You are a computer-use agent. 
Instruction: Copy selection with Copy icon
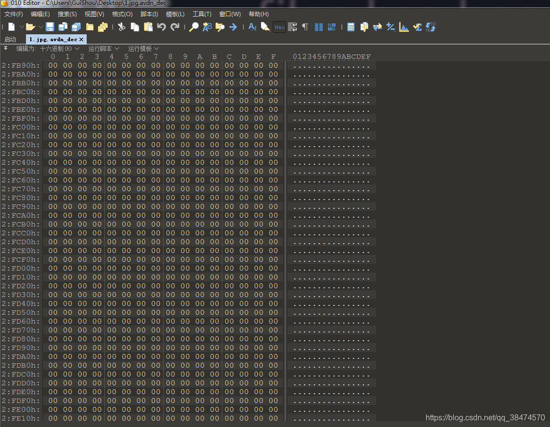click(135, 27)
